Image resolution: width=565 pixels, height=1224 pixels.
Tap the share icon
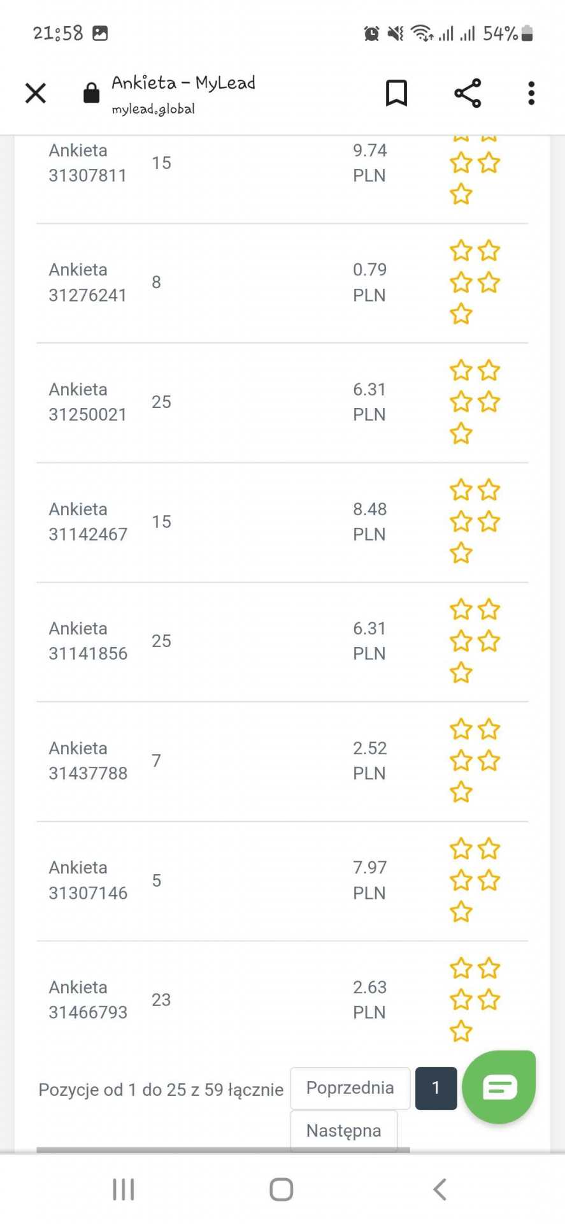[x=468, y=93]
